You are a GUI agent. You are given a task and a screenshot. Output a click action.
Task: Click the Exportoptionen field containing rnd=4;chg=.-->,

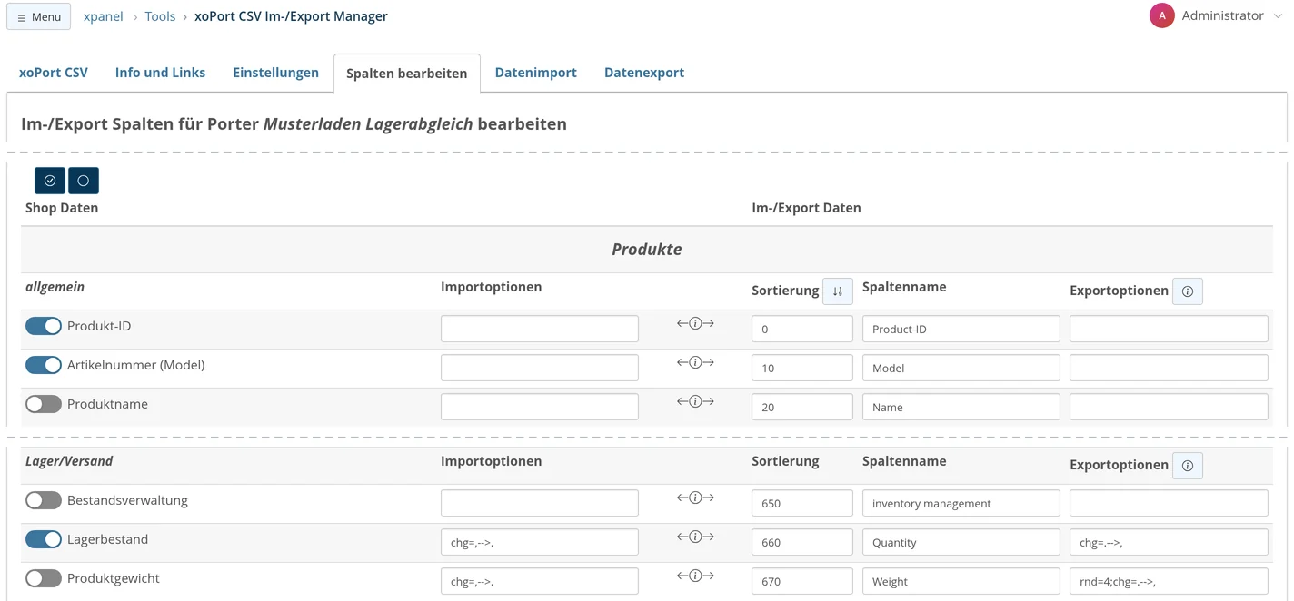1169,581
